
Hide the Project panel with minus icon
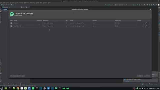[29, 7]
